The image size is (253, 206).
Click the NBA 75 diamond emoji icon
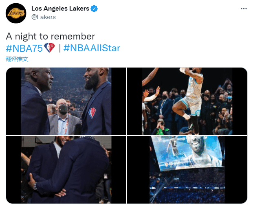[50, 48]
